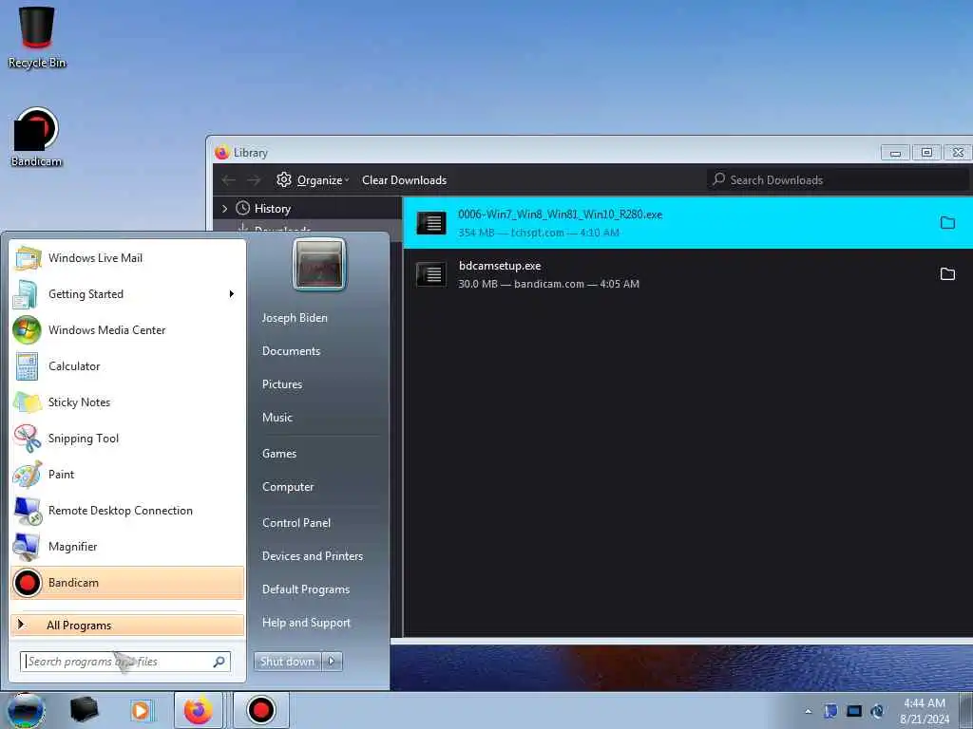
Task: Expand All Programs list
Action: (127, 626)
